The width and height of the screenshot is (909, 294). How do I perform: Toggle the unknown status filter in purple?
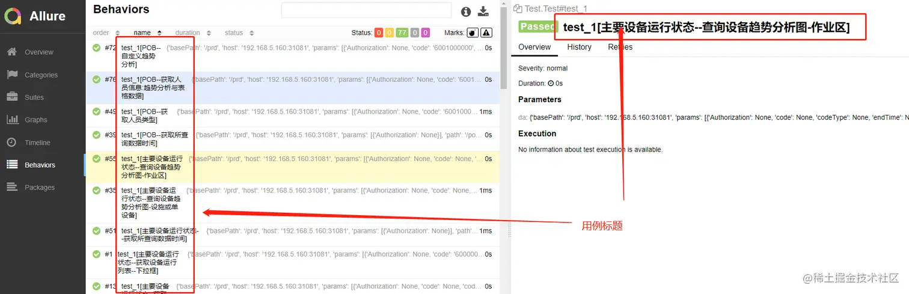(425, 33)
